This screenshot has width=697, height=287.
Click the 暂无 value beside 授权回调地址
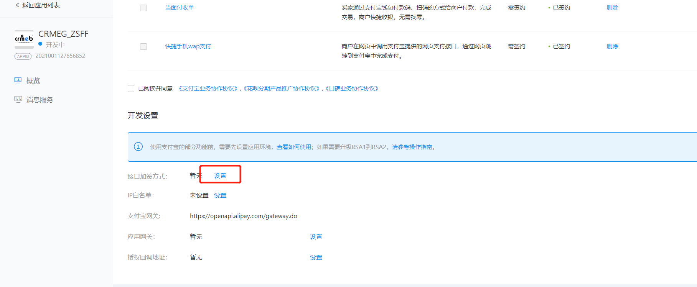[x=196, y=257]
